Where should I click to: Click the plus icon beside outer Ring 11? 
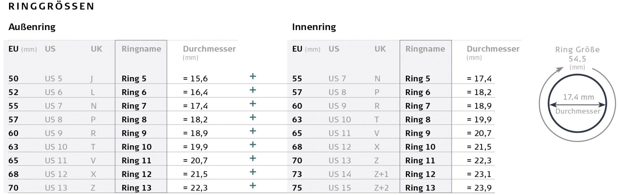coord(253,158)
